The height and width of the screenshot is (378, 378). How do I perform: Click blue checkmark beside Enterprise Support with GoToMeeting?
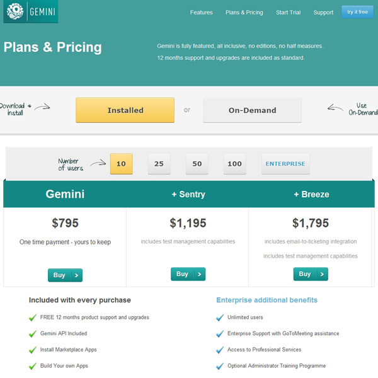[x=220, y=334]
